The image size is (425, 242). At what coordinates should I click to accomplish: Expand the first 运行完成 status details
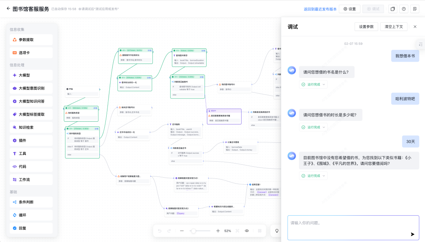point(313,84)
